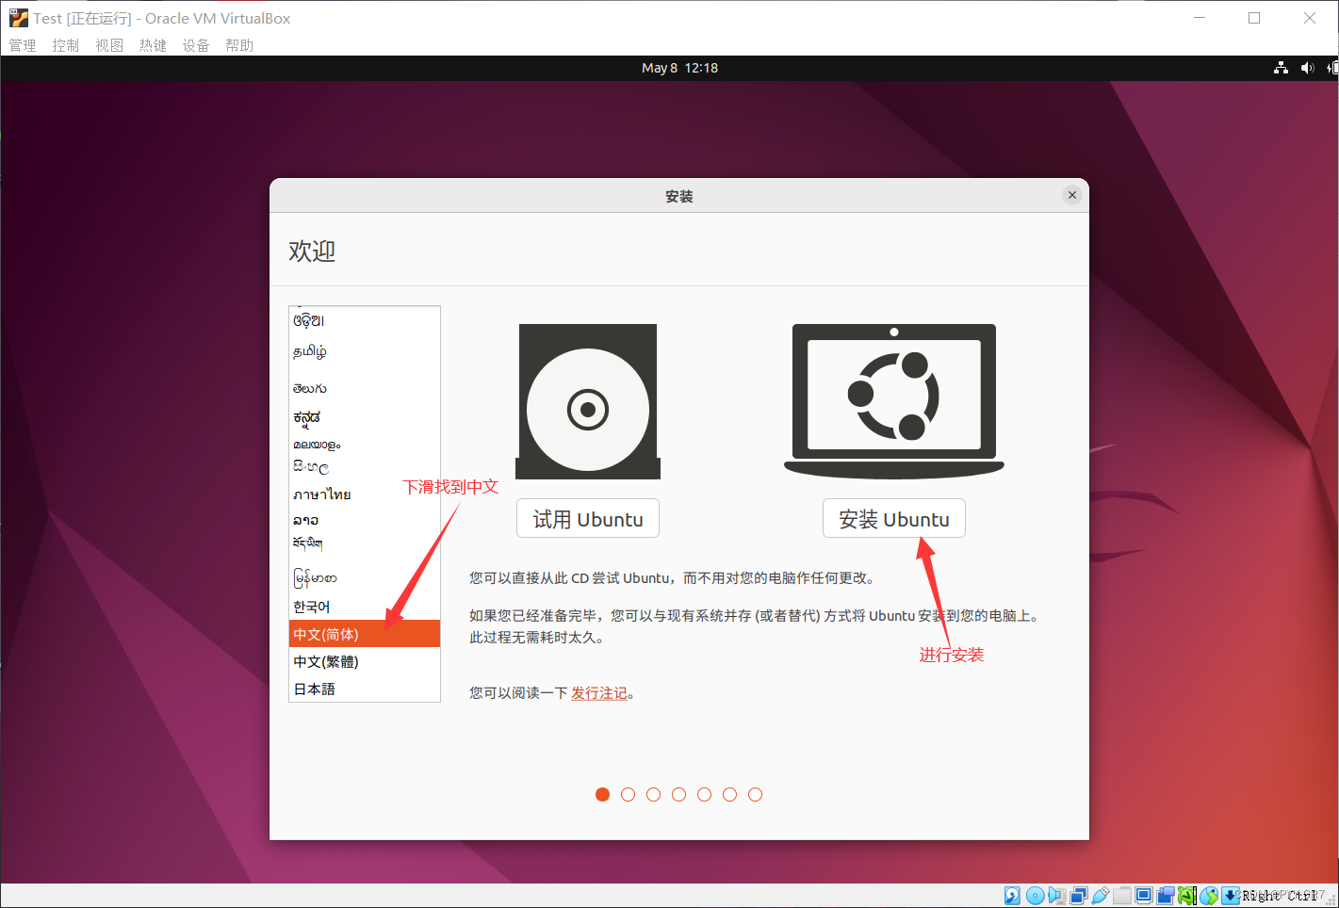Open the 发行注记 release notes link

[599, 693]
